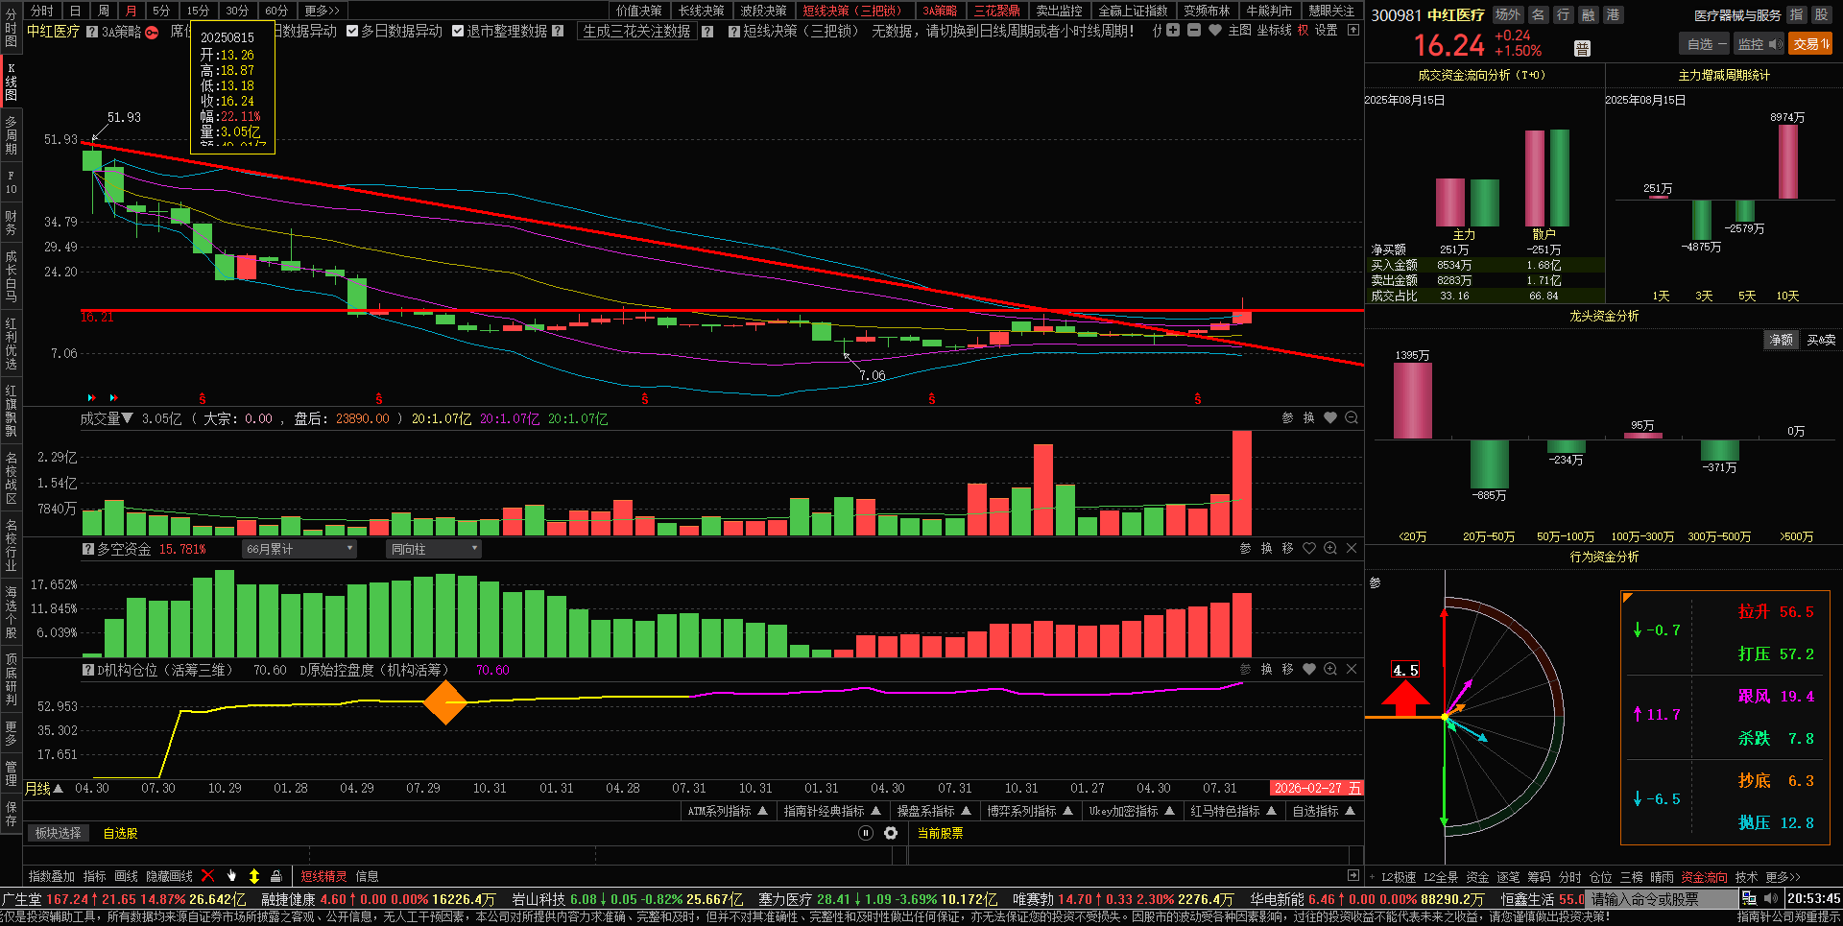Open the gear settings beside 当前股票
The height and width of the screenshot is (926, 1843).
(x=891, y=833)
